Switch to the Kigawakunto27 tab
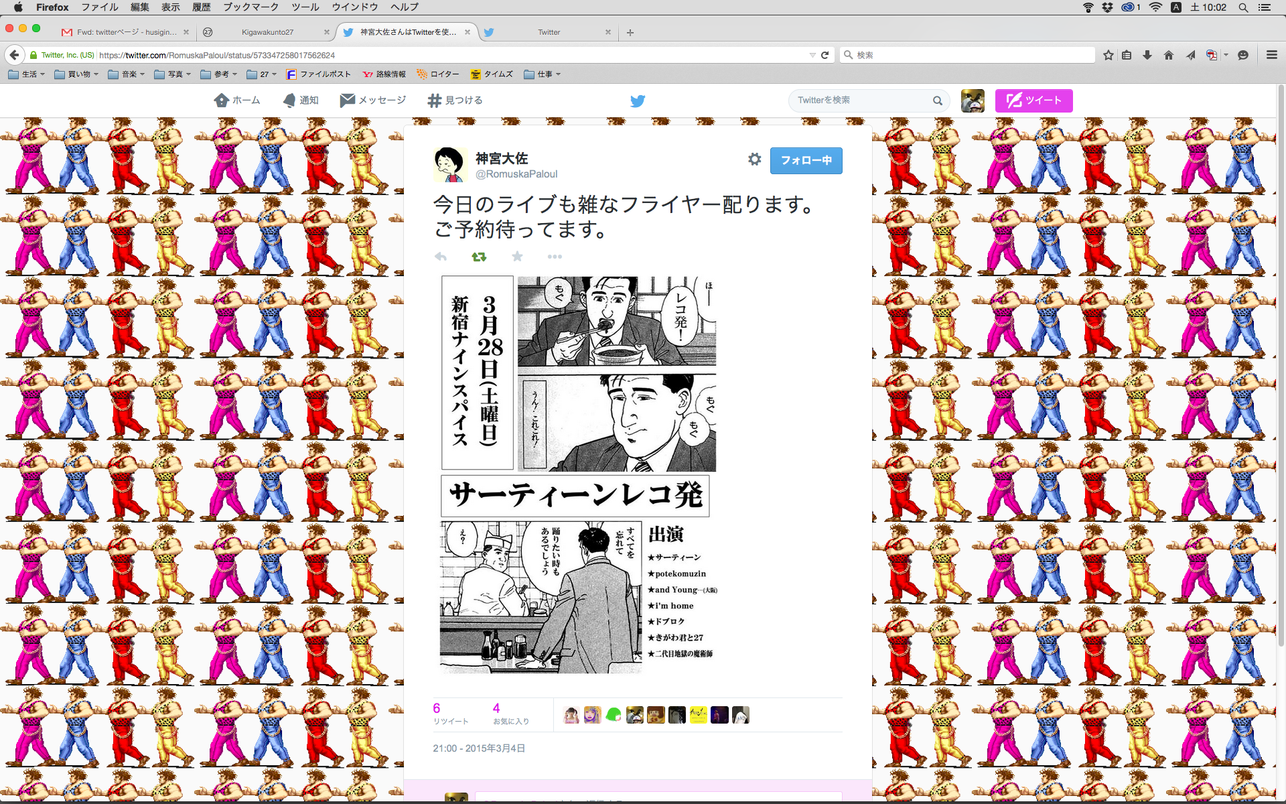The height and width of the screenshot is (804, 1286). pos(268,32)
